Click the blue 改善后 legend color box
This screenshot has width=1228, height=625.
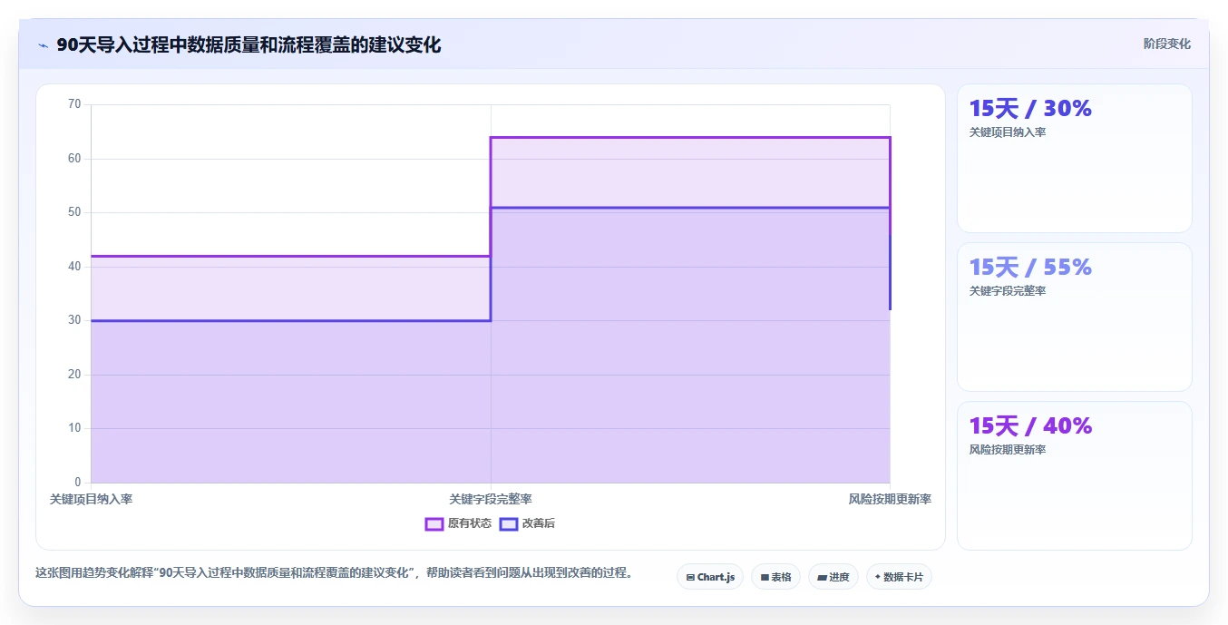508,523
